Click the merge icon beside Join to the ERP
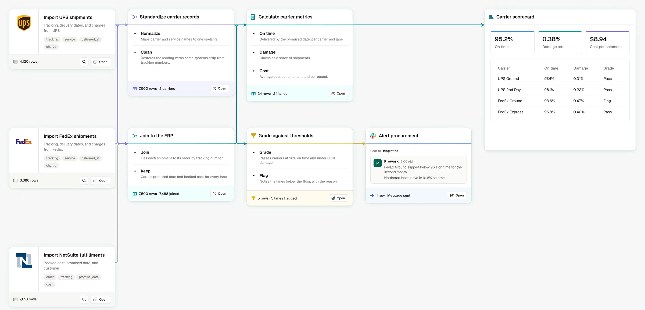This screenshot has width=645, height=310. 135,136
